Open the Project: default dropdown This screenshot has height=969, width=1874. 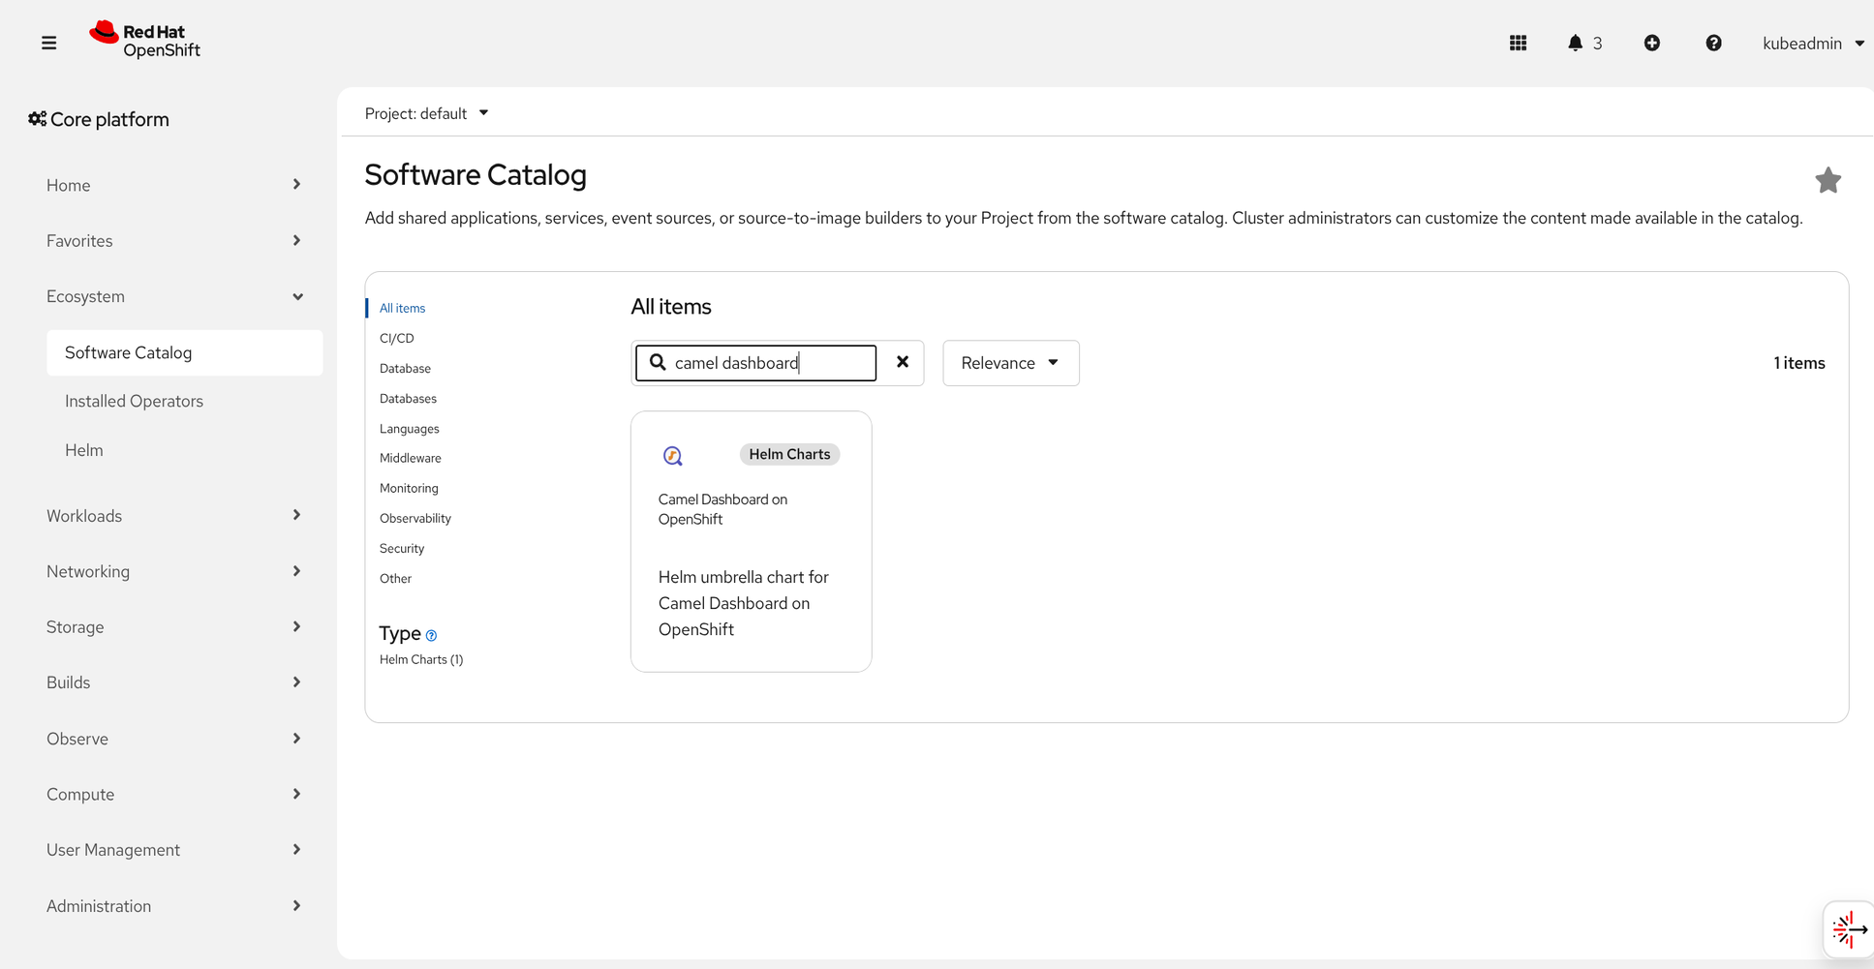click(426, 113)
